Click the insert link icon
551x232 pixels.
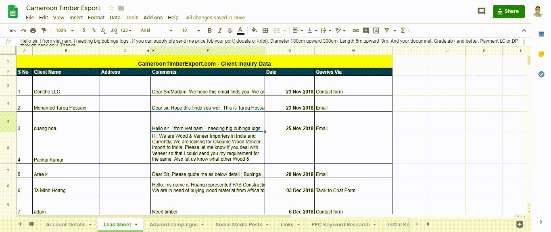pos(355,30)
